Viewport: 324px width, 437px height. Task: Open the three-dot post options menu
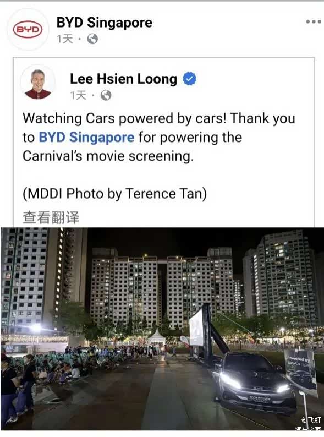click(314, 21)
